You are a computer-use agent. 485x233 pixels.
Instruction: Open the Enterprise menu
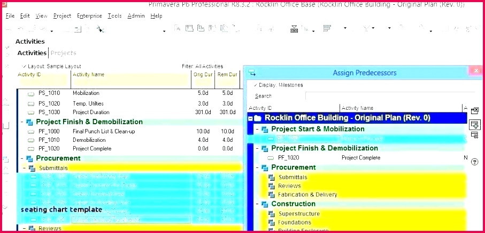[89, 16]
